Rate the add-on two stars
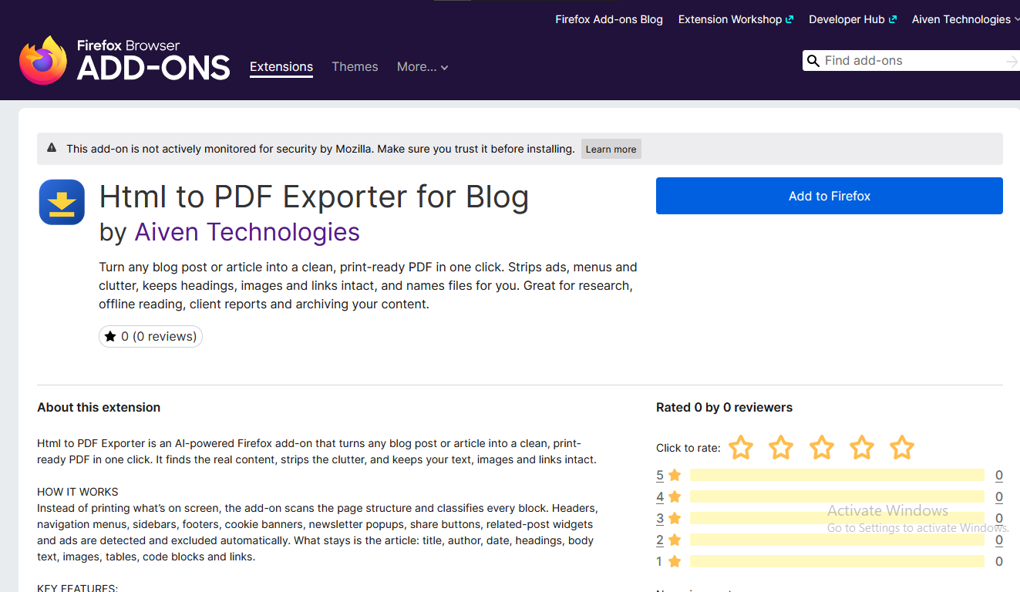Image resolution: width=1020 pixels, height=592 pixels. tap(781, 448)
